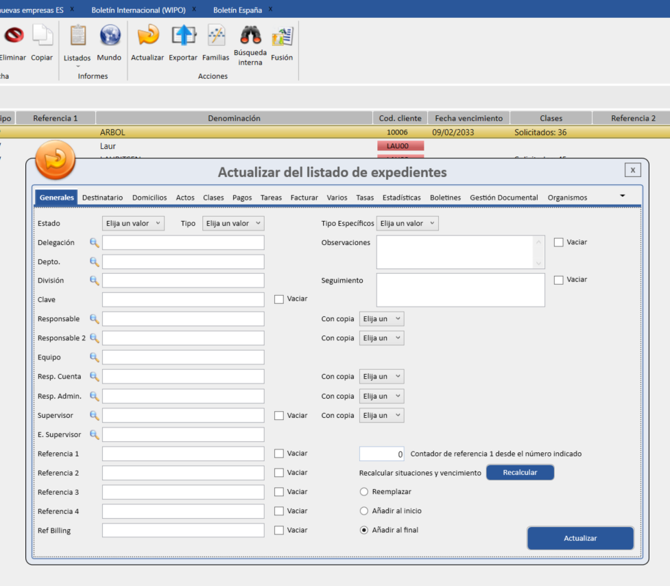670x586 pixels.
Task: Open lookup search for Delegación field
Action: [95, 242]
